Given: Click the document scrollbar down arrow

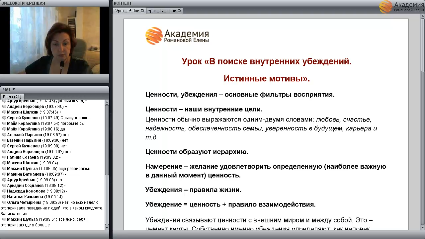Looking at the screenshot, I should [422, 227].
